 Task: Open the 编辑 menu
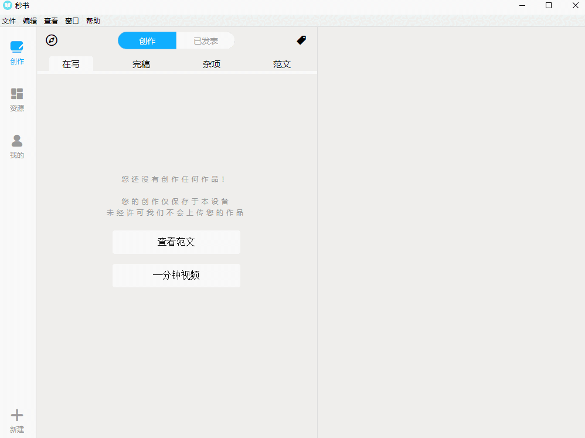pyautogui.click(x=30, y=21)
